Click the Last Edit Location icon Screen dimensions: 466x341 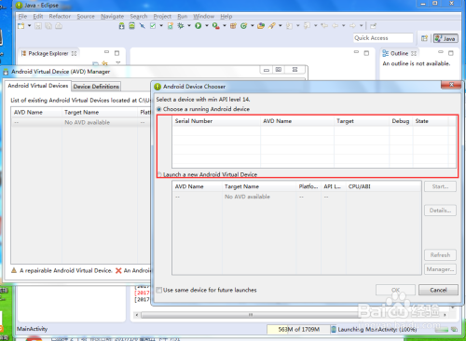(x=324, y=26)
